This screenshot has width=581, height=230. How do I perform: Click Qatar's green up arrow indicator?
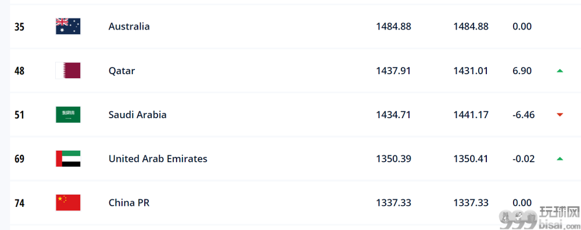pyautogui.click(x=560, y=71)
